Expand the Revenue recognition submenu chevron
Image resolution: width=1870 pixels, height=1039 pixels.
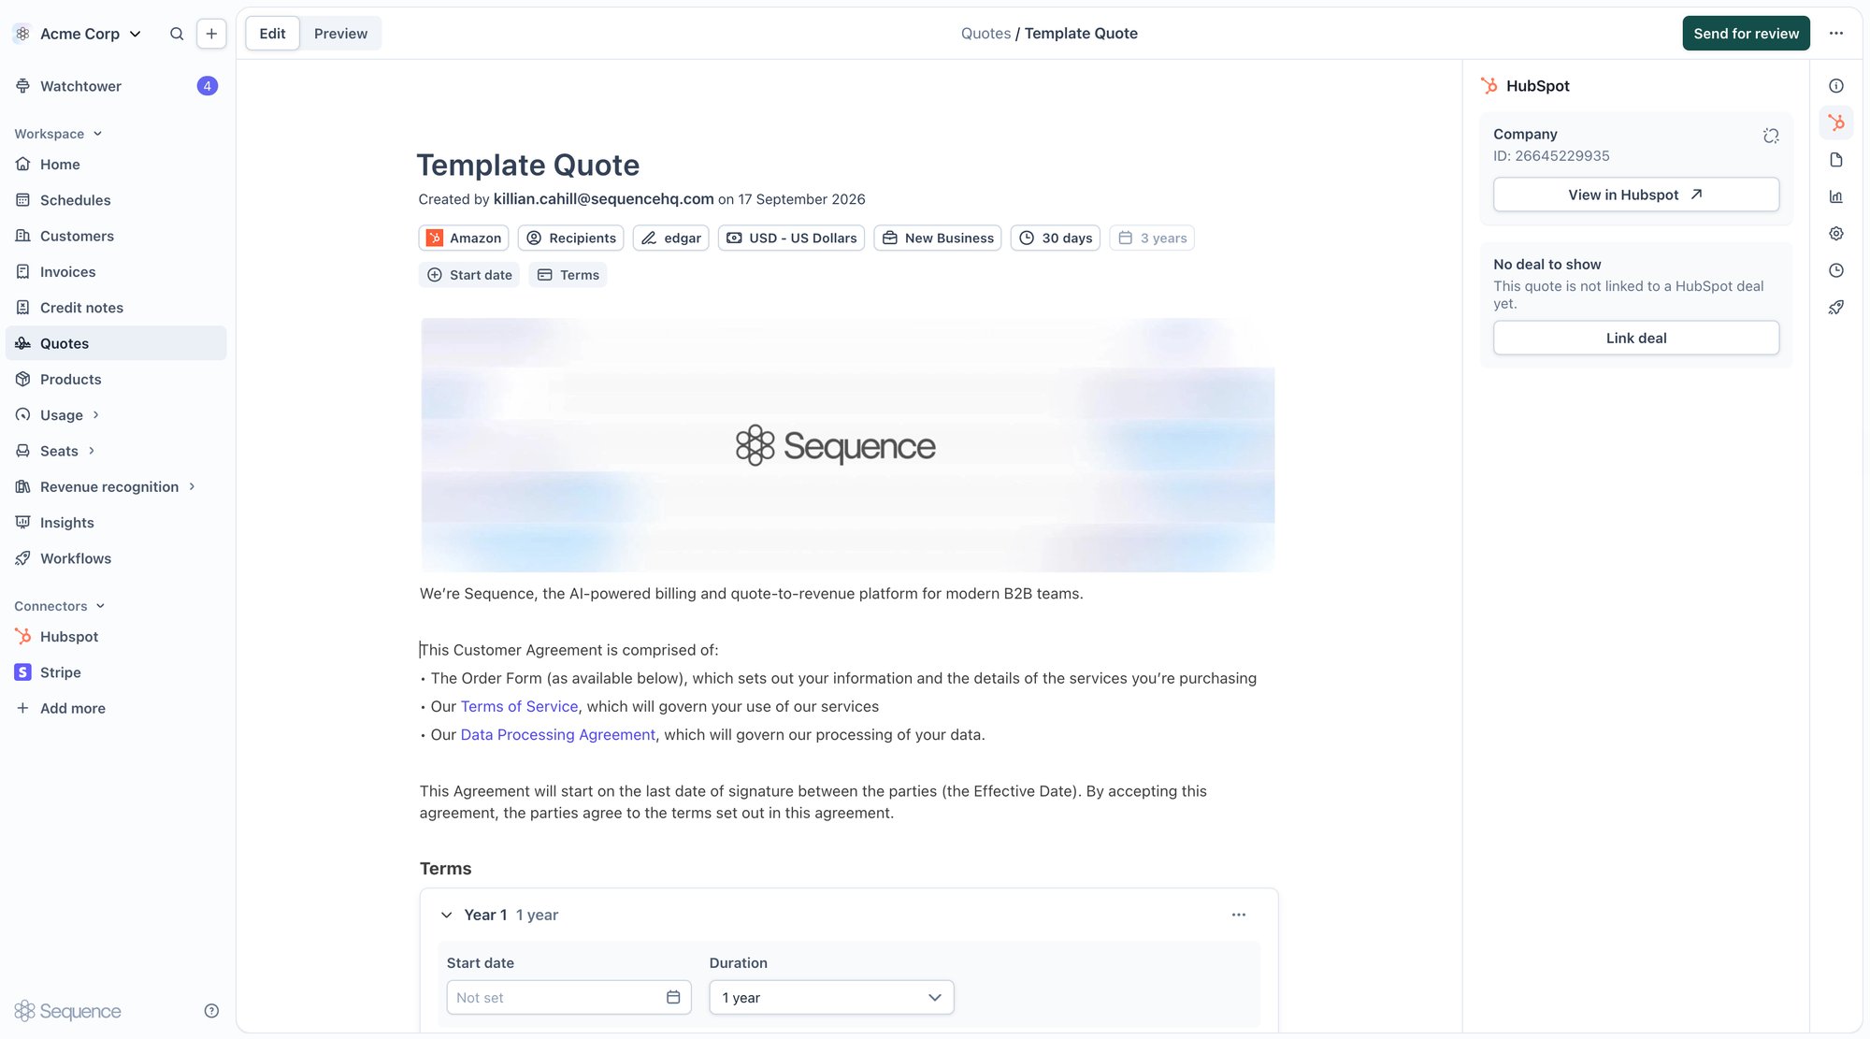point(192,487)
